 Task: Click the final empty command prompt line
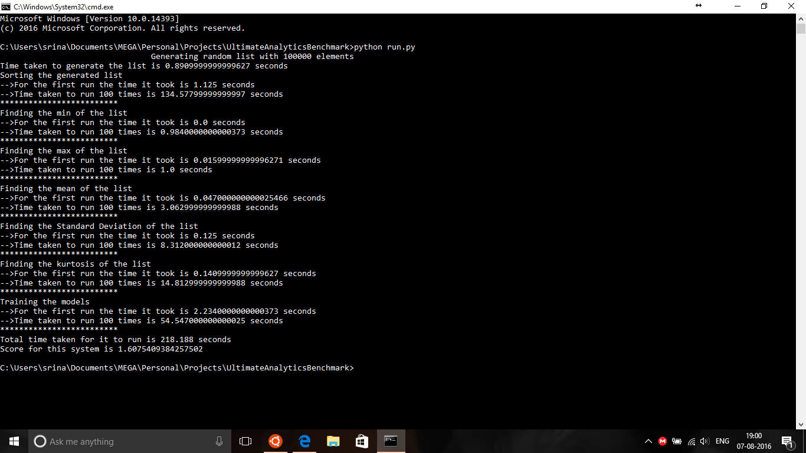point(177,368)
